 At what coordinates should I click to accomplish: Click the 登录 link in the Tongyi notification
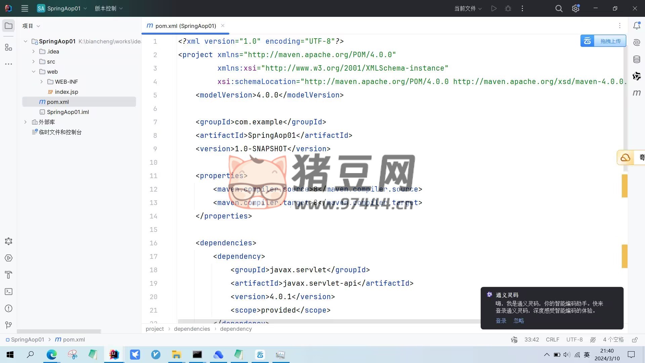pos(501,321)
